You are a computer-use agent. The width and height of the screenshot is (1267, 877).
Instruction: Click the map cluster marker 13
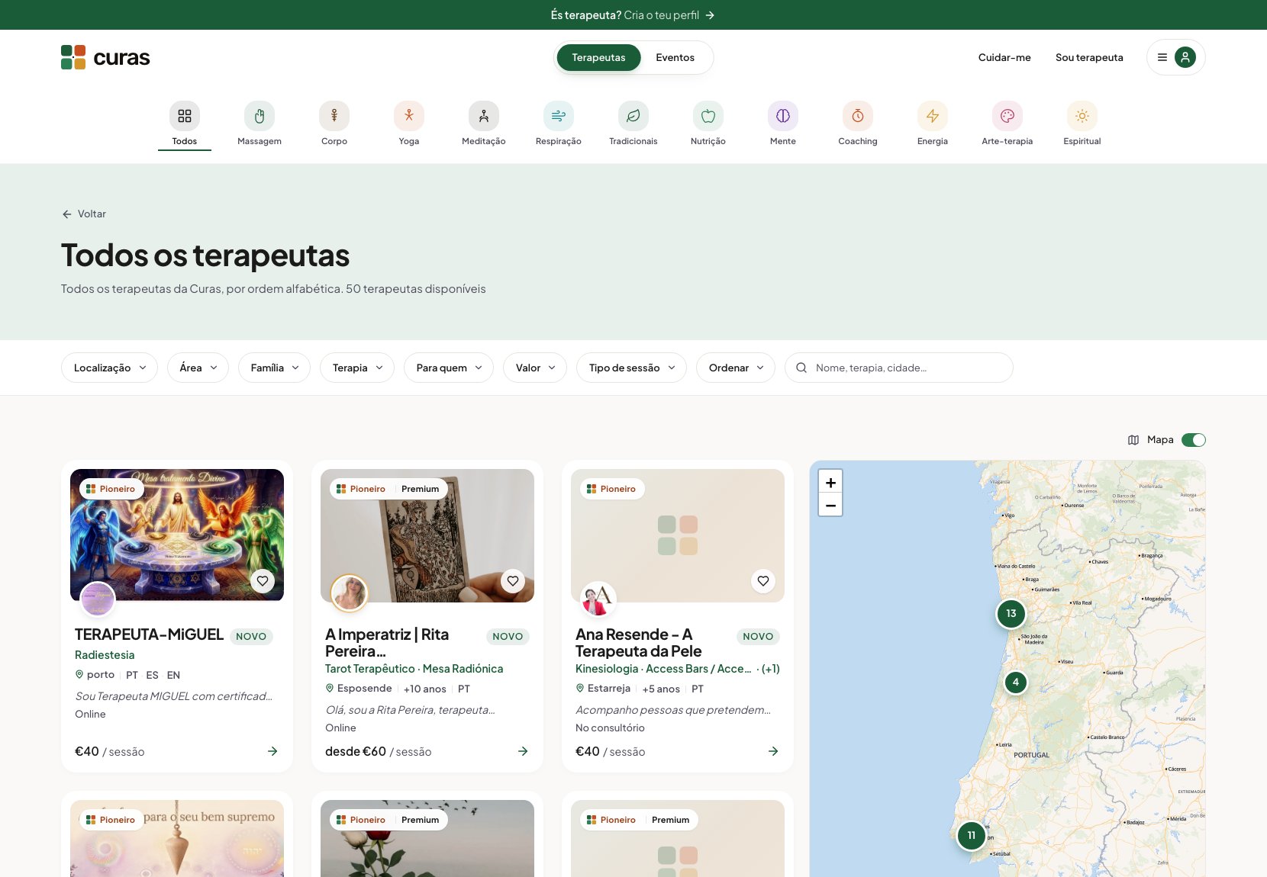1011,613
